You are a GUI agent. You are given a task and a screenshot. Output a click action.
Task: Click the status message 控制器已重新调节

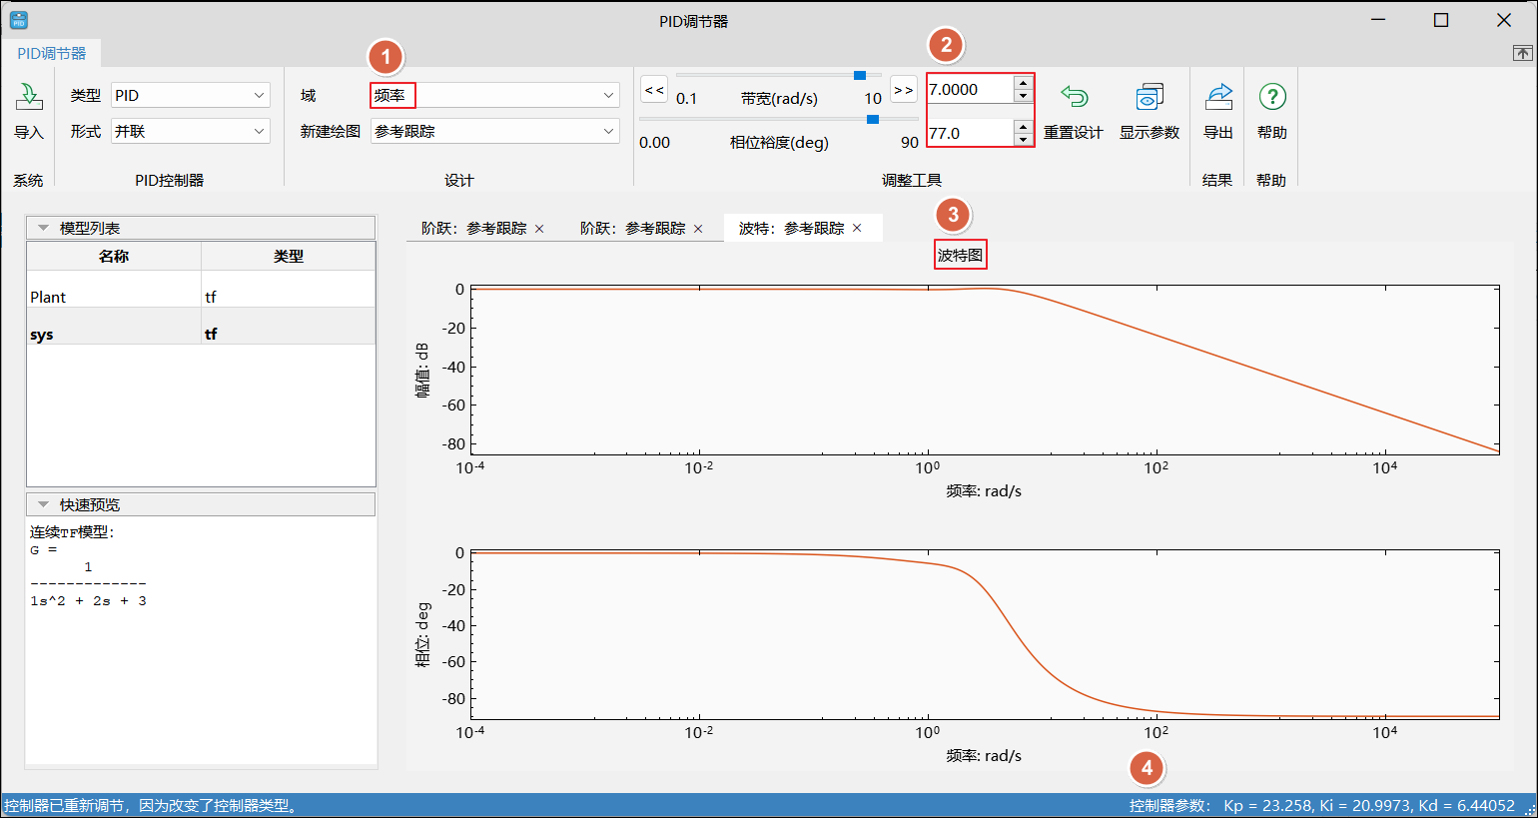[152, 805]
